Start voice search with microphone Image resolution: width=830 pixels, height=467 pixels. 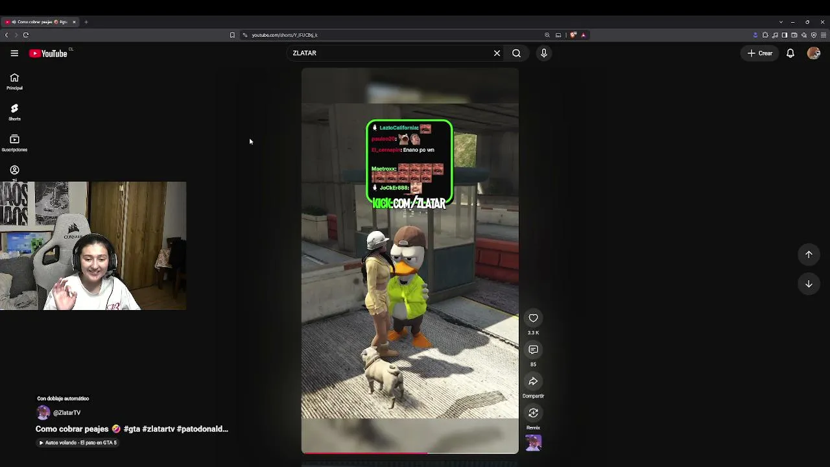point(544,53)
